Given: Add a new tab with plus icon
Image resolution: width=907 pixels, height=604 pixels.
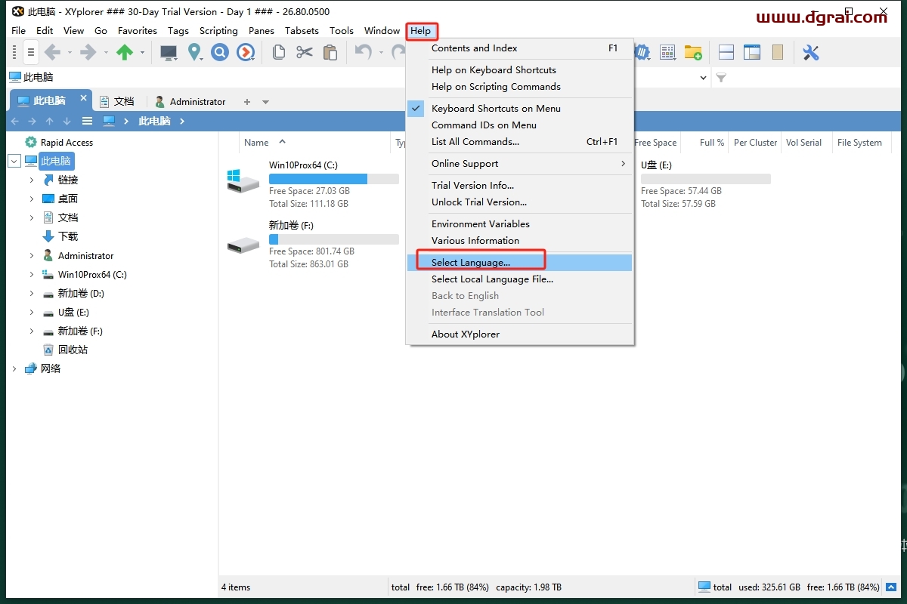Looking at the screenshot, I should (246, 101).
